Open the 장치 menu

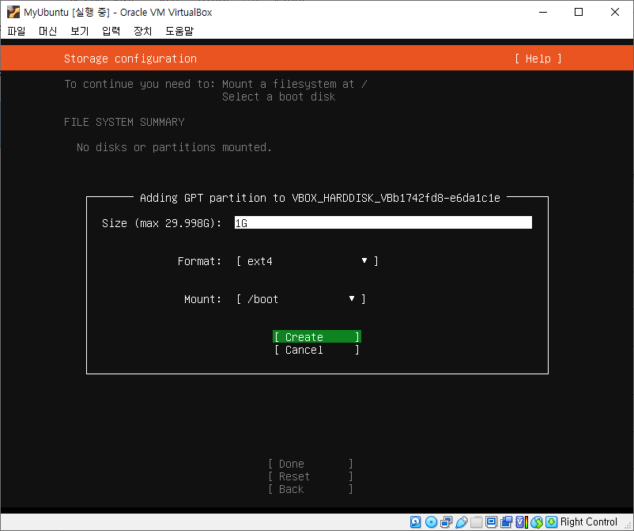click(x=143, y=31)
